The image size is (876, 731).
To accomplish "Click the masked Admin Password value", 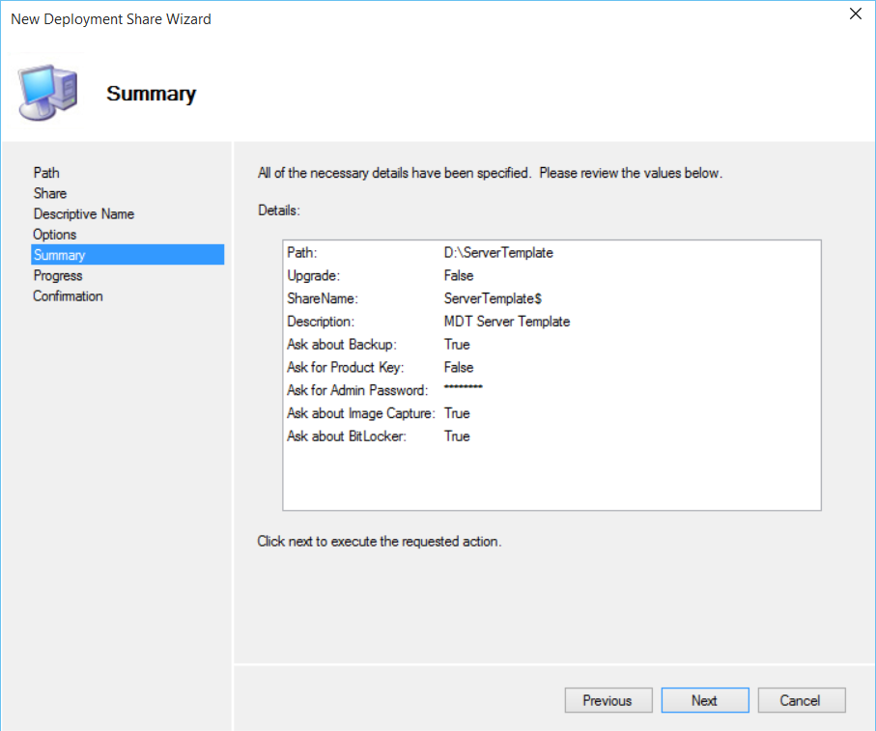I will click(464, 389).
